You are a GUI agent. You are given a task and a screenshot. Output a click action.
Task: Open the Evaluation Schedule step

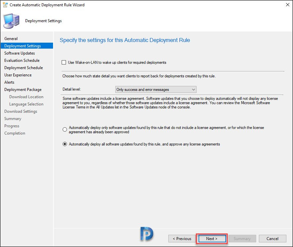[x=22, y=61]
